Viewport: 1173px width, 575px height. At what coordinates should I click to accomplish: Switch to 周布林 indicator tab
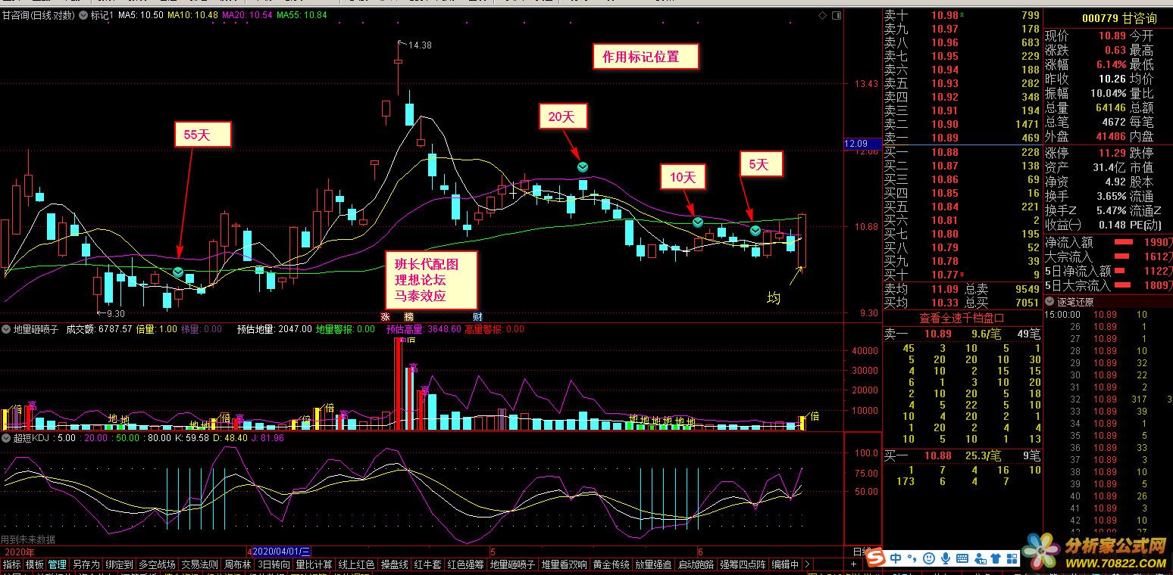coord(237,564)
